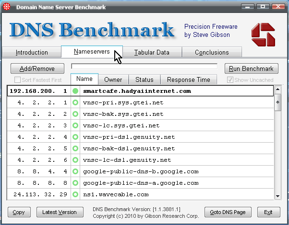Click scrollbar up arrow of nameserver list

(277, 90)
